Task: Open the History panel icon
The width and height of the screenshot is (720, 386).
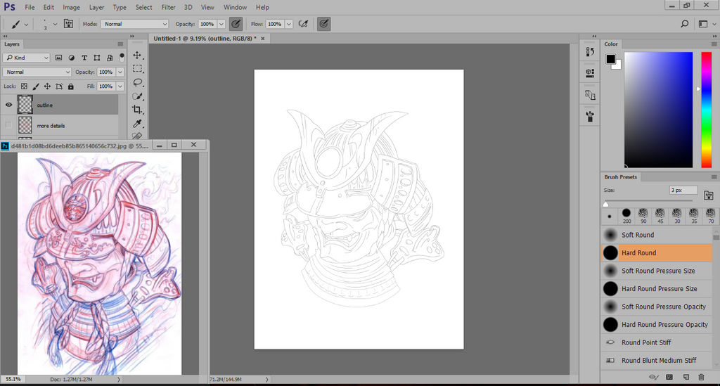Action: pyautogui.click(x=590, y=52)
